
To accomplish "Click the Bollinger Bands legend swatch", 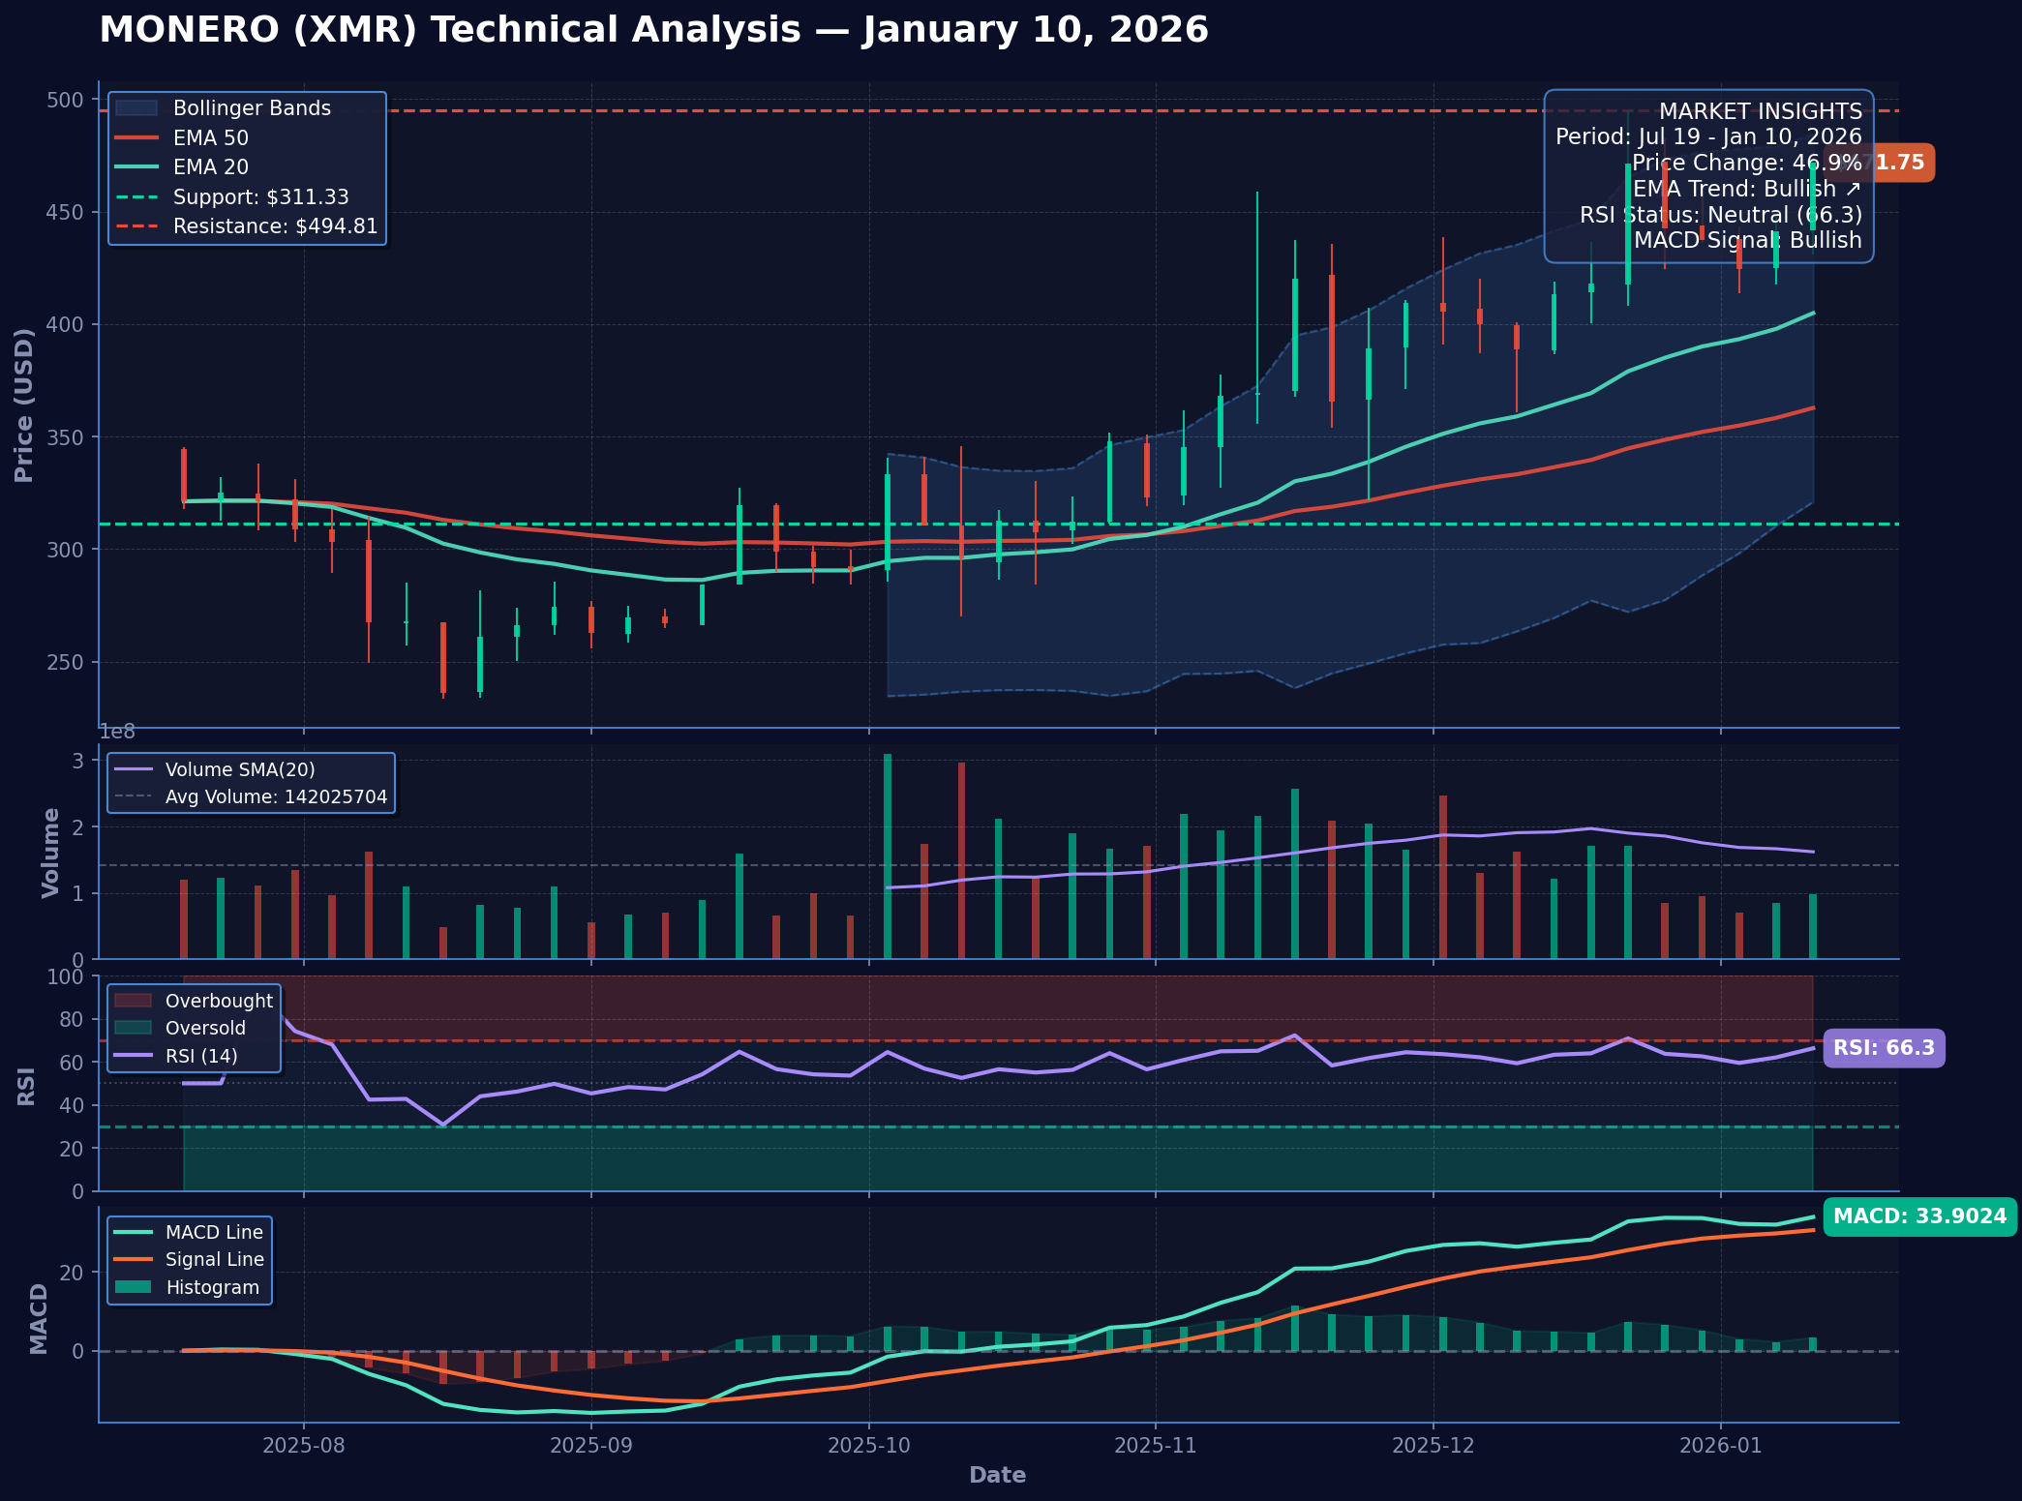I will pyautogui.click(x=136, y=108).
